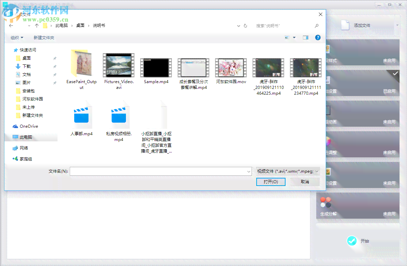Open the 动画 panel in background window
The width and height of the screenshot is (407, 266).
[x=363, y=114]
